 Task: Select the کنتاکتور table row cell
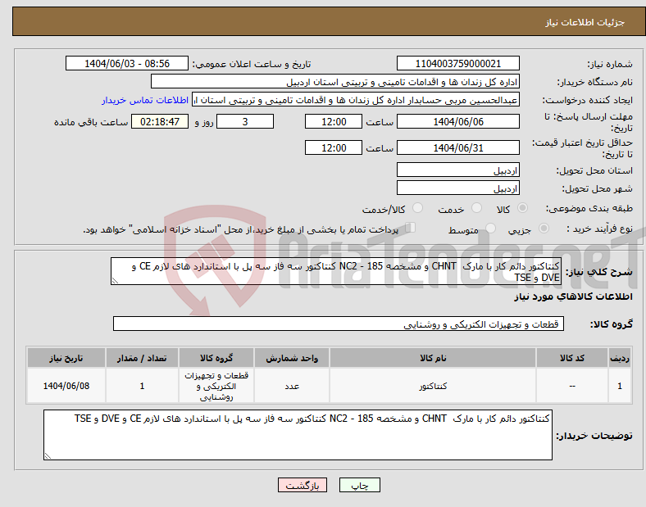(433, 386)
